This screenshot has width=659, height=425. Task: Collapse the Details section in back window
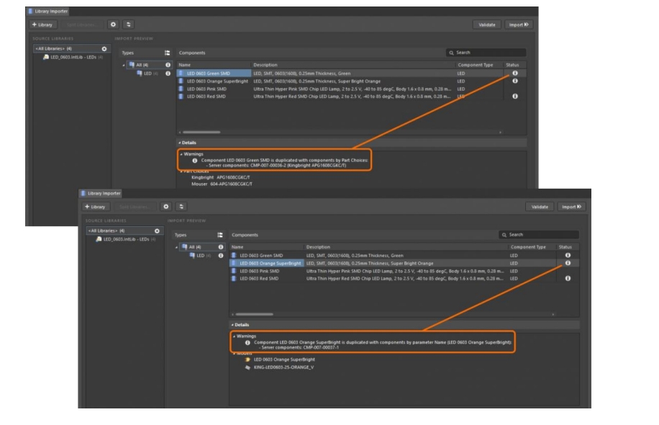[179, 143]
